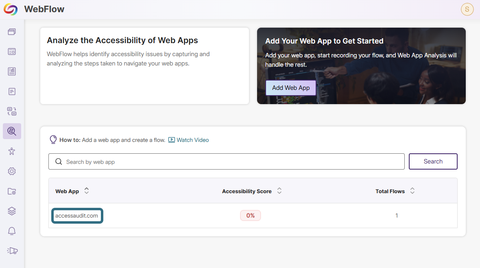The image size is (480, 268).
Task: Open the layers stack sidebar icon
Action: [12, 211]
